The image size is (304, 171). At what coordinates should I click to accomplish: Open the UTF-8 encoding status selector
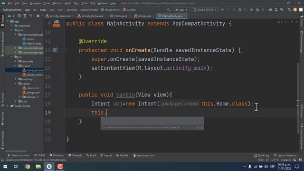[x=275, y=160]
